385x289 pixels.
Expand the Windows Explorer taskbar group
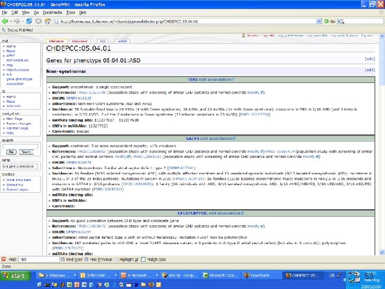(75, 276)
